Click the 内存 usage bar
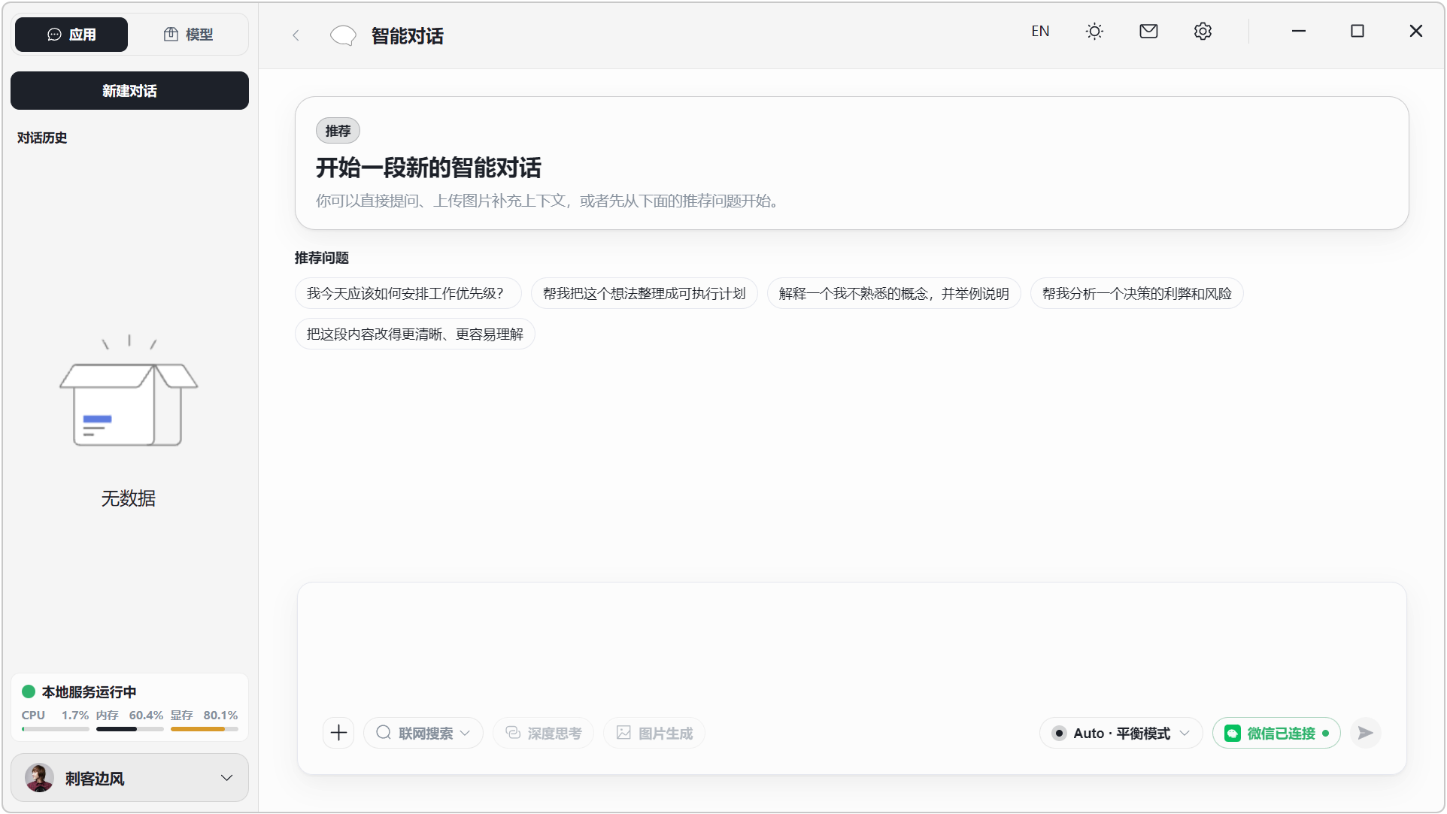Viewport: 1447px width, 814px height. (129, 729)
